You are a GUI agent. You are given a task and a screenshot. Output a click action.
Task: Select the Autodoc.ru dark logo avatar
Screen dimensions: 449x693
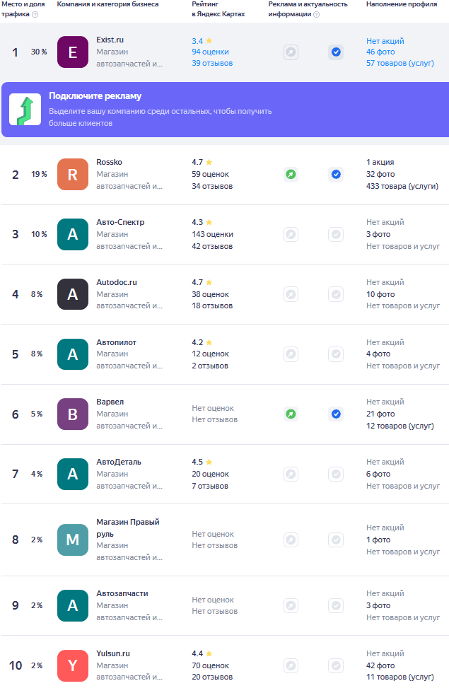tap(73, 294)
